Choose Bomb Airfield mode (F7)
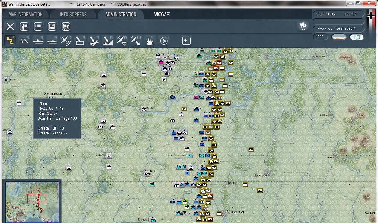378x223 pixels. point(94,41)
